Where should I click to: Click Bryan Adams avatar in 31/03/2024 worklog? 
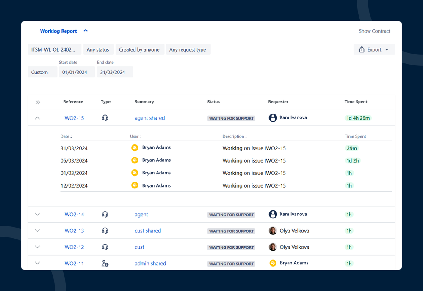[135, 148]
